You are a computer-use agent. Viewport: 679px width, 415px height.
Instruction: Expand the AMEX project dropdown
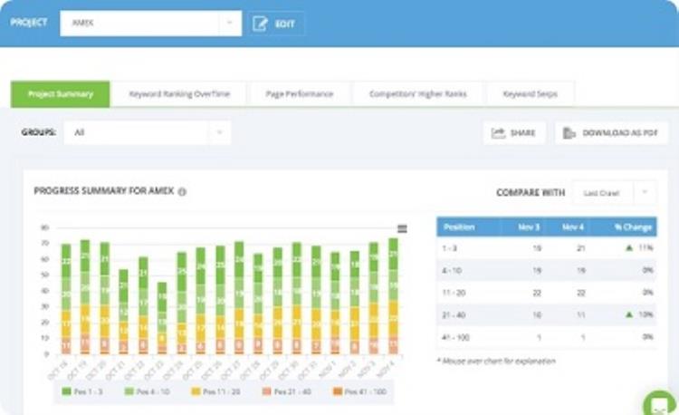coord(229,24)
